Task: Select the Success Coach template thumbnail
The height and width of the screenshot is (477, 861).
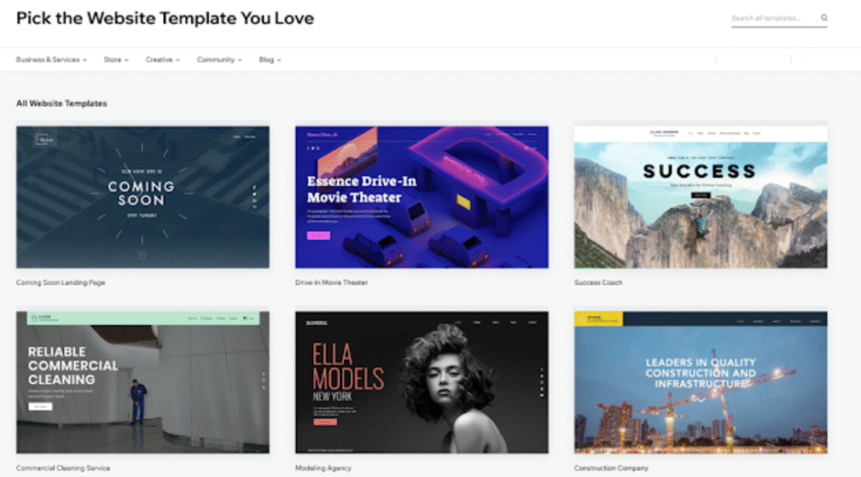Action: pyautogui.click(x=700, y=197)
